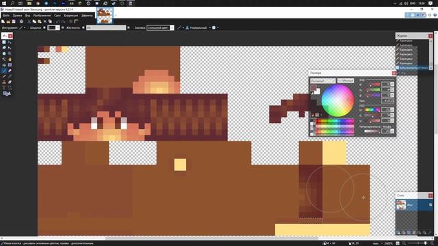Viewport: 438px width, 246px height.
Task: Open the Вид menu
Action: pos(27,16)
